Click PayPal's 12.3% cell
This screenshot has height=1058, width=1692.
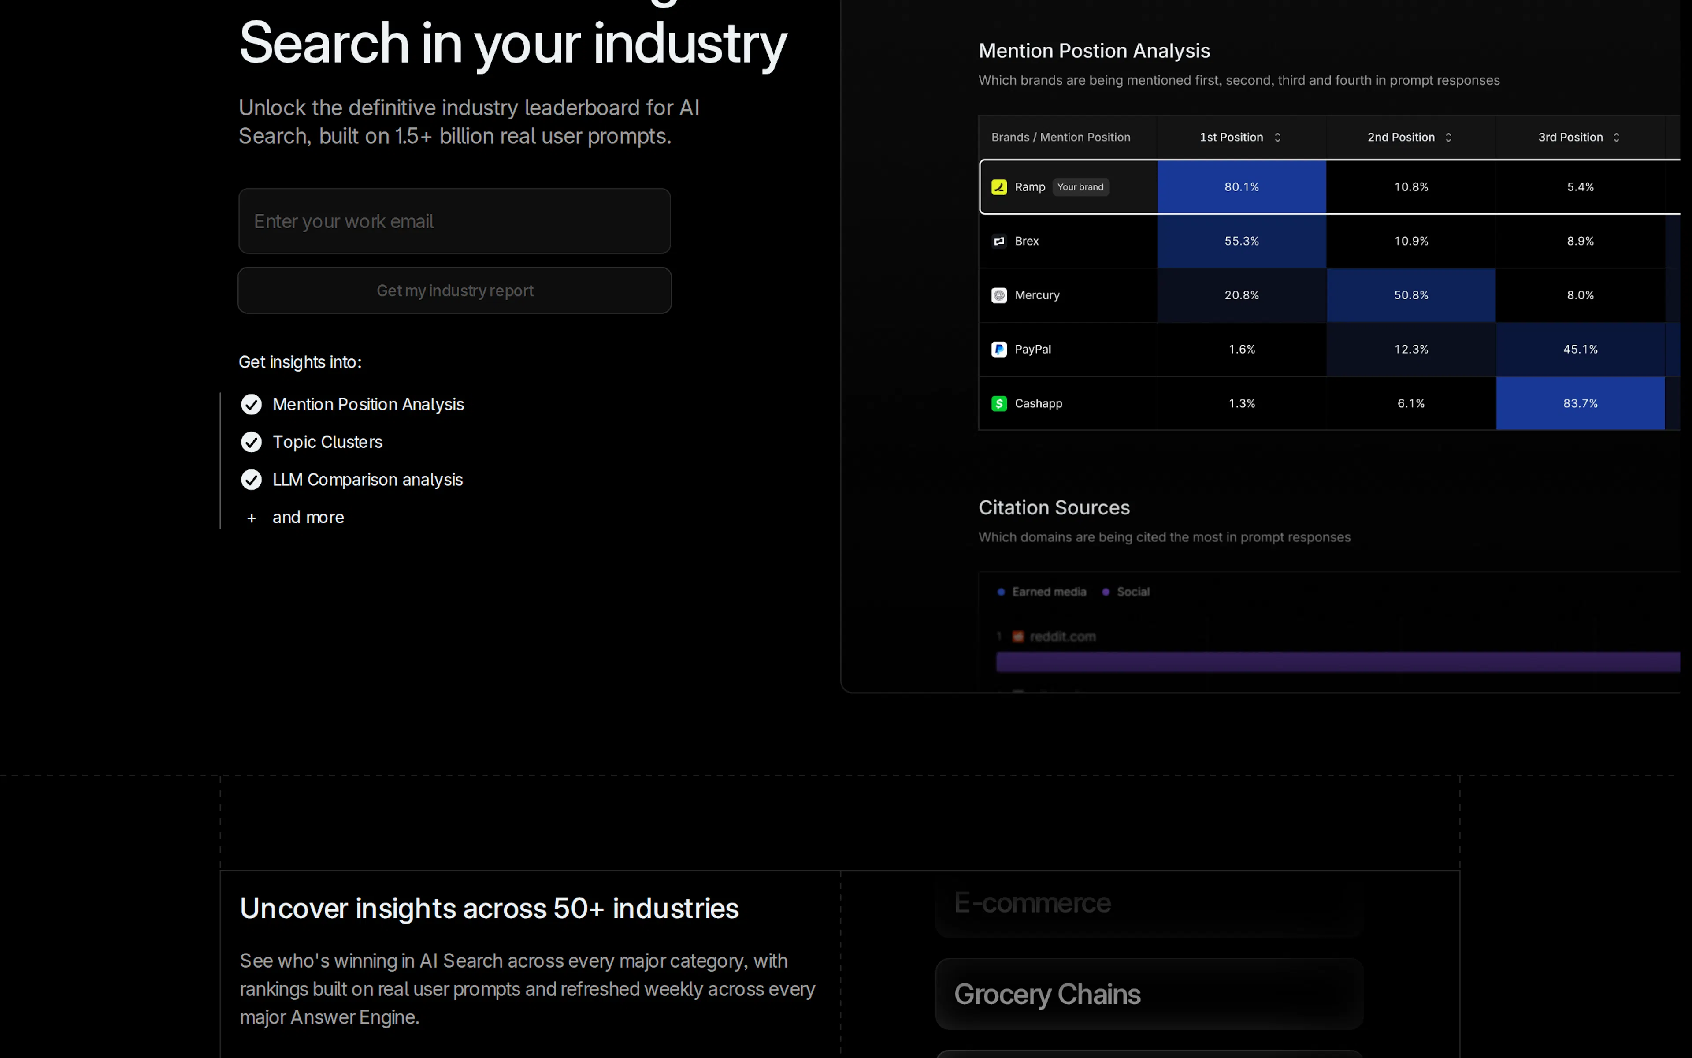pos(1411,349)
